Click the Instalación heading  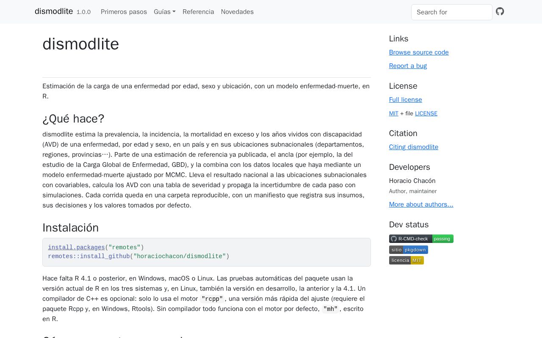(x=70, y=228)
